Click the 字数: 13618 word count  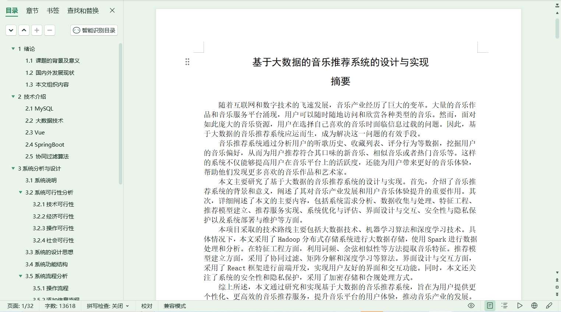click(x=60, y=306)
